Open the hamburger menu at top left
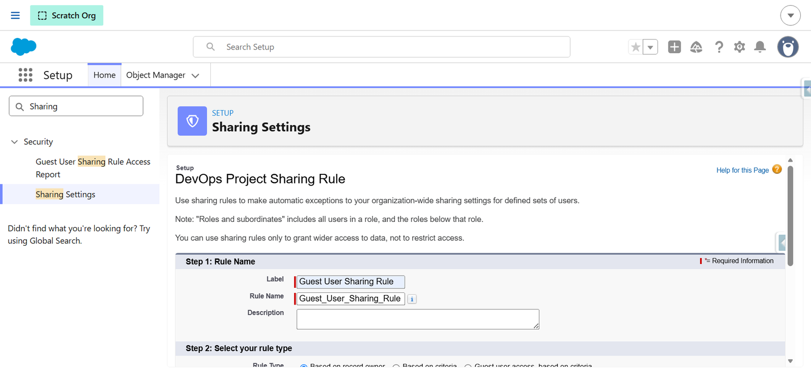This screenshot has width=811, height=375. tap(15, 15)
